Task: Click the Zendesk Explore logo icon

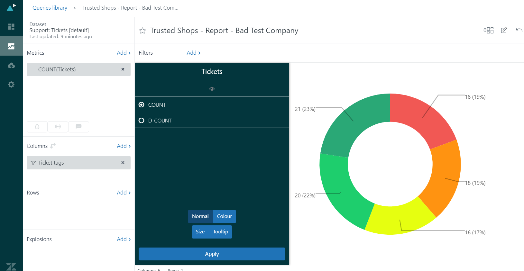Action: (11, 8)
